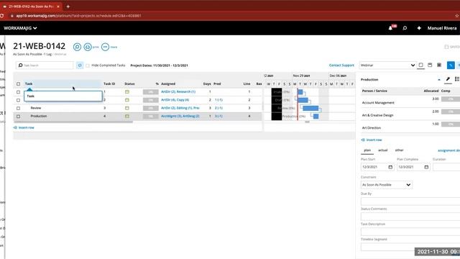Click the status icon for Production task

click(127, 117)
